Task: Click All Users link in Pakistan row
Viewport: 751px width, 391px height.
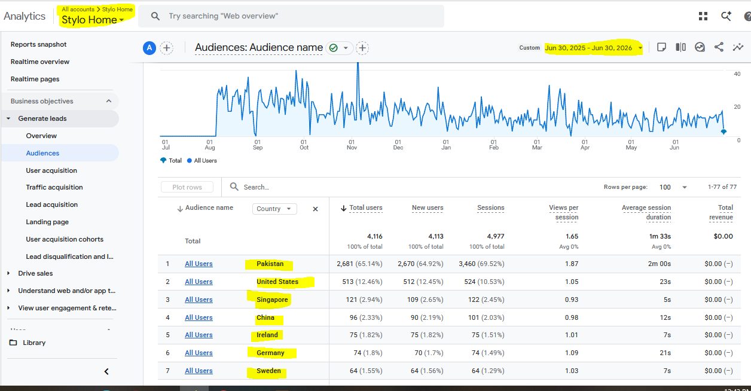Action: tap(199, 264)
